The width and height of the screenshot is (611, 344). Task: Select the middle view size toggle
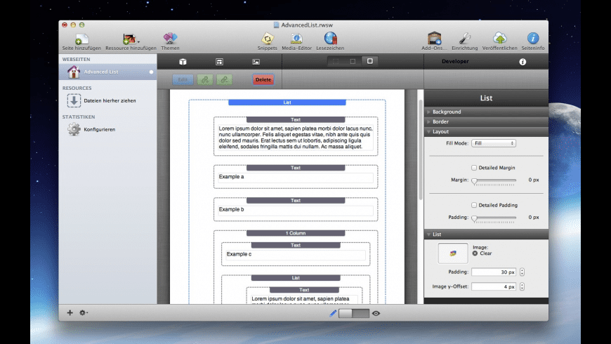353,61
